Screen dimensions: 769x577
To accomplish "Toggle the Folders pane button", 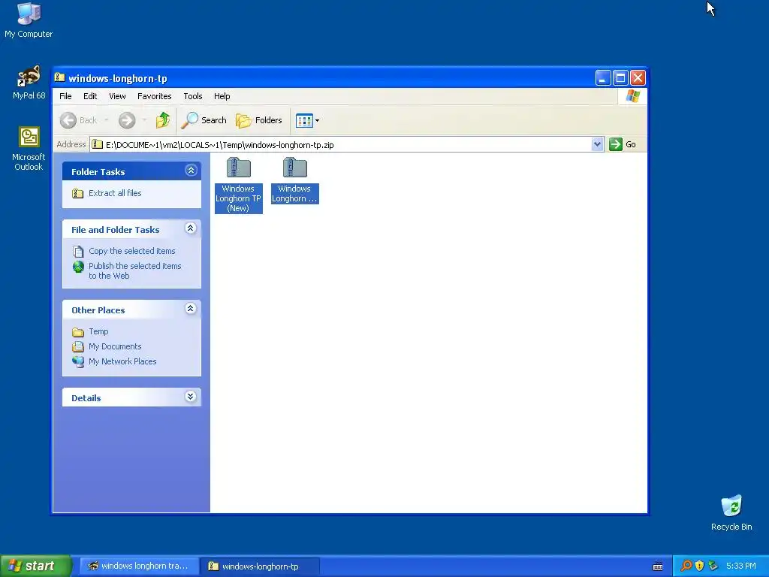I will coord(259,120).
